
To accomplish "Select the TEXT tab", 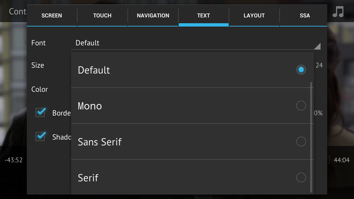I will tap(204, 15).
